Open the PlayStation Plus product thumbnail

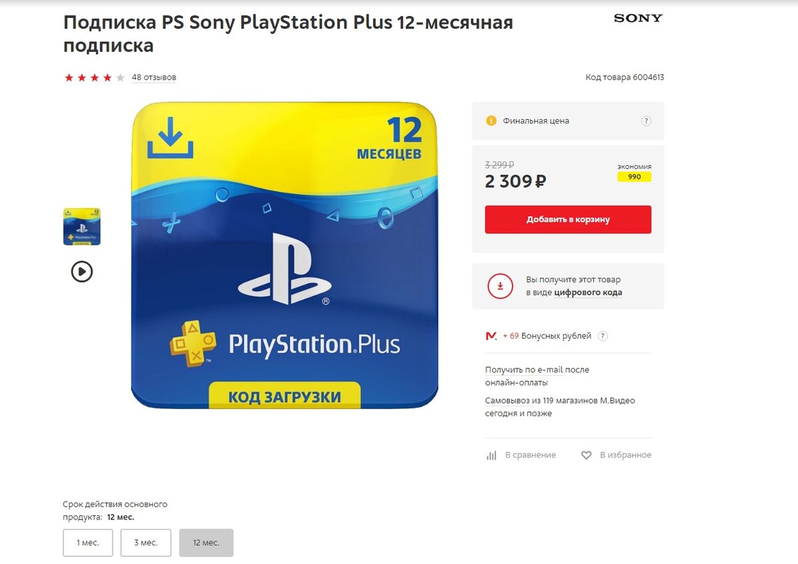click(x=82, y=226)
